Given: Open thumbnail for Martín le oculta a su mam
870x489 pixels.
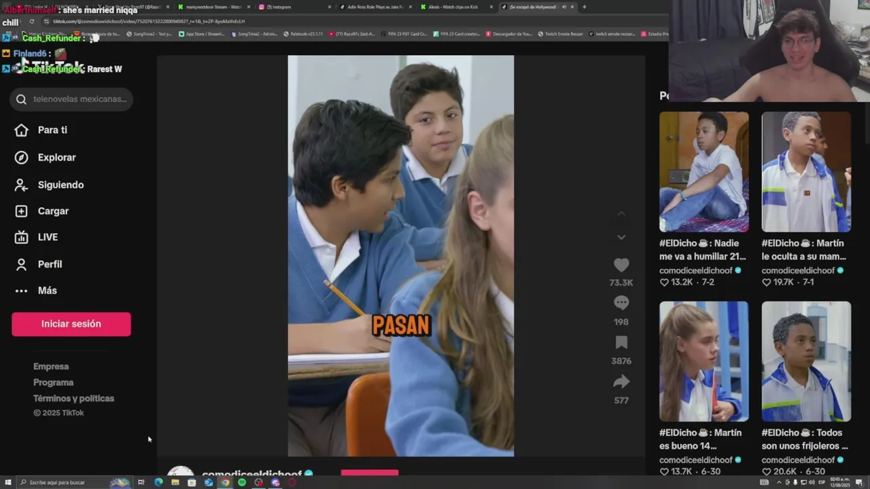Looking at the screenshot, I should click(x=806, y=172).
